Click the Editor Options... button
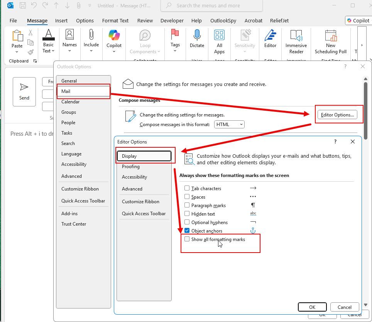 [x=337, y=115]
